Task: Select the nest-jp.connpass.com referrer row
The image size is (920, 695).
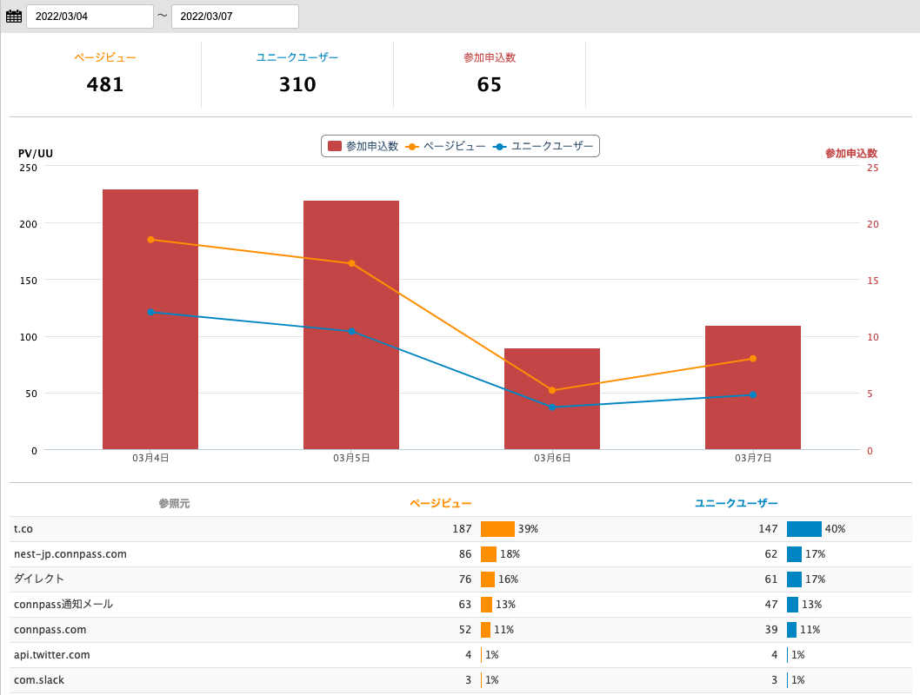Action: point(461,553)
